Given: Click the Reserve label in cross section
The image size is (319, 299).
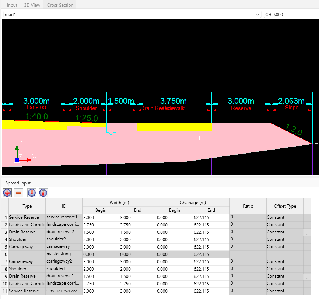Looking at the screenshot, I should click(241, 108).
